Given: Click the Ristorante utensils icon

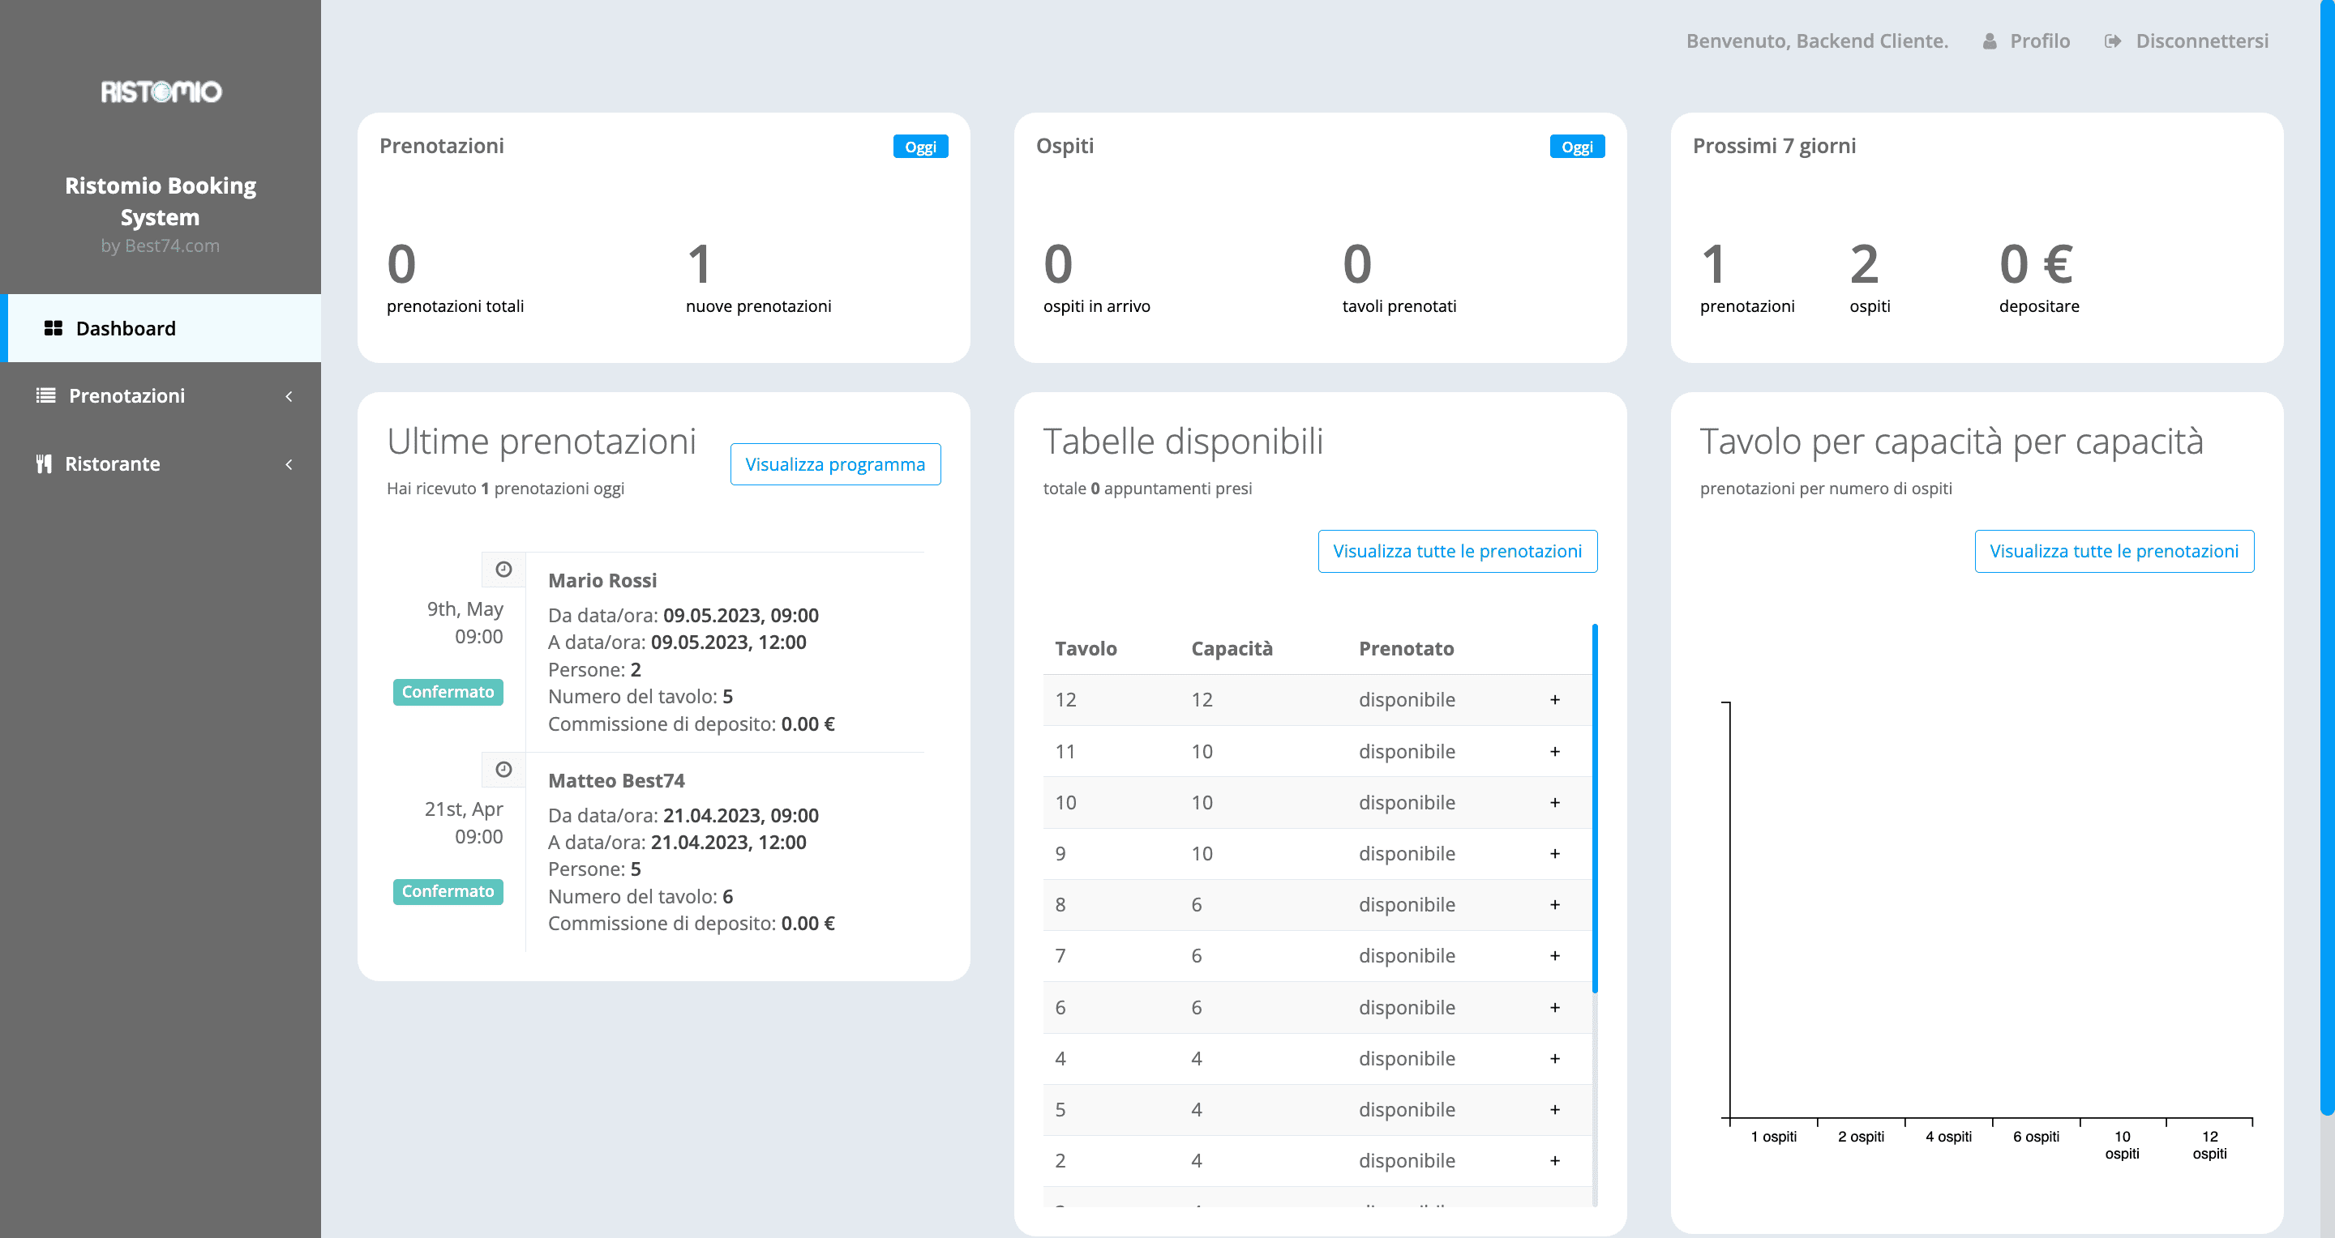Looking at the screenshot, I should [44, 463].
